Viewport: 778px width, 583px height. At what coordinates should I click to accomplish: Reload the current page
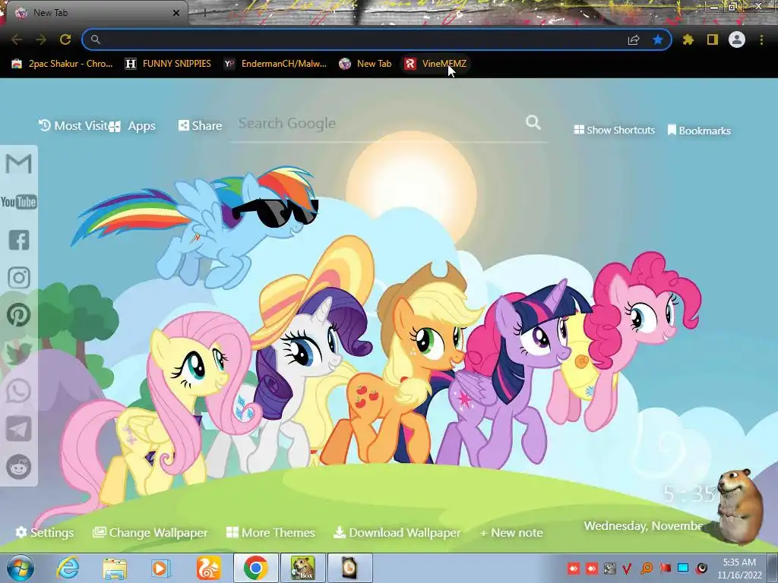point(65,39)
